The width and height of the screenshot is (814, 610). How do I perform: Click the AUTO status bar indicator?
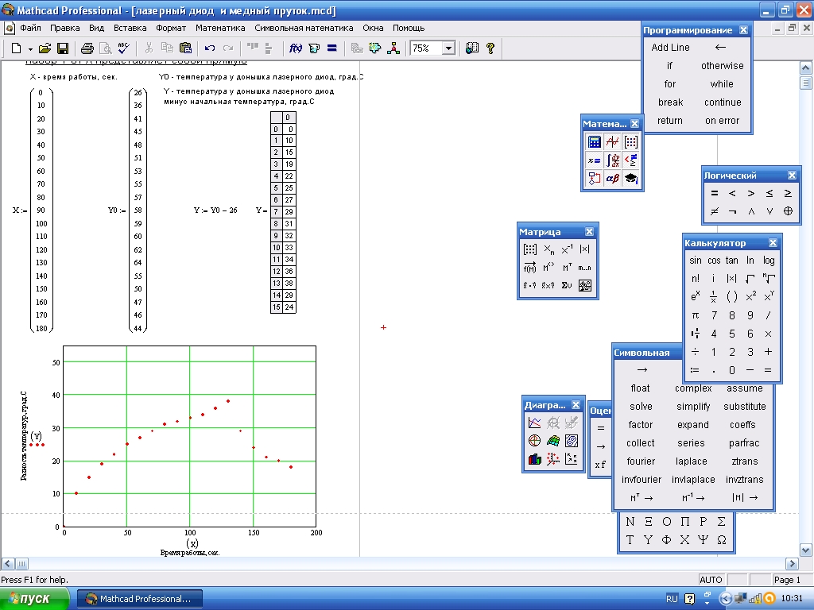(x=711, y=579)
